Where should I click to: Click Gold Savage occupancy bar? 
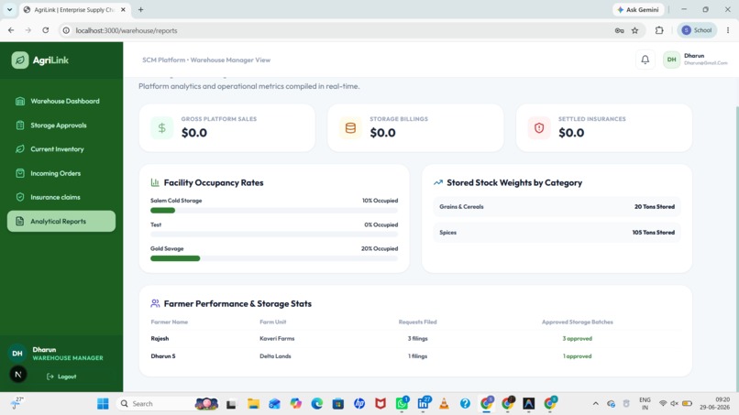[x=274, y=258]
